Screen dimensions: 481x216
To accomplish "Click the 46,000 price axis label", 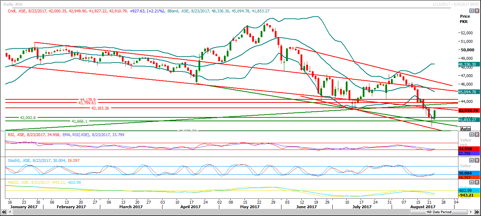I will (467, 84).
